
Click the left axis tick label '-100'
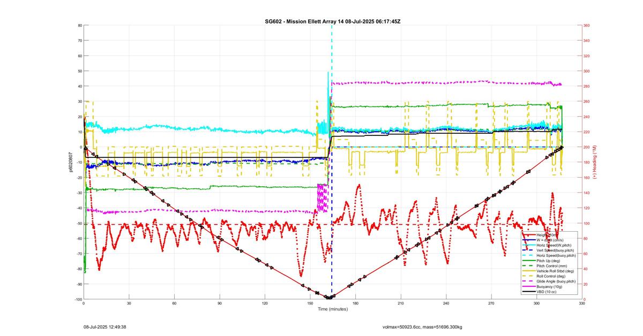point(77,299)
